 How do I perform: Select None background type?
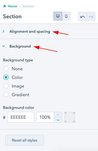coord(6,69)
